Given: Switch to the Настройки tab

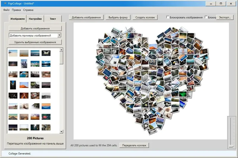Looking at the screenshot, I should point(35,19).
